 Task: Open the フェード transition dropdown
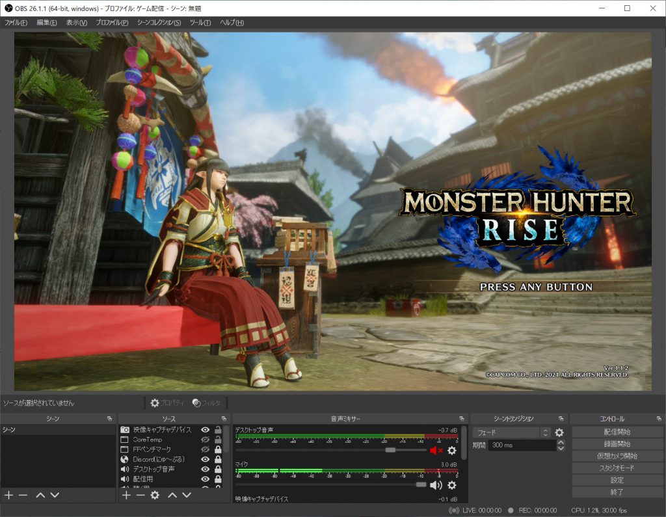tap(512, 432)
